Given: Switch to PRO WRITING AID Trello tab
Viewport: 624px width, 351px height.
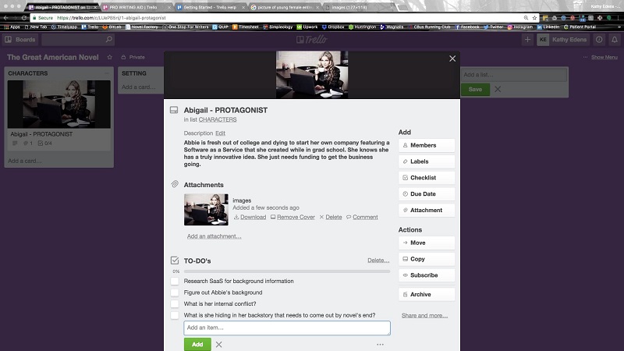Looking at the screenshot, I should [134, 7].
